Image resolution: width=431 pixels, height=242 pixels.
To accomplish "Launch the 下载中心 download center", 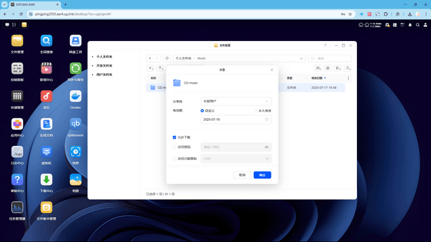I will [x=46, y=179].
